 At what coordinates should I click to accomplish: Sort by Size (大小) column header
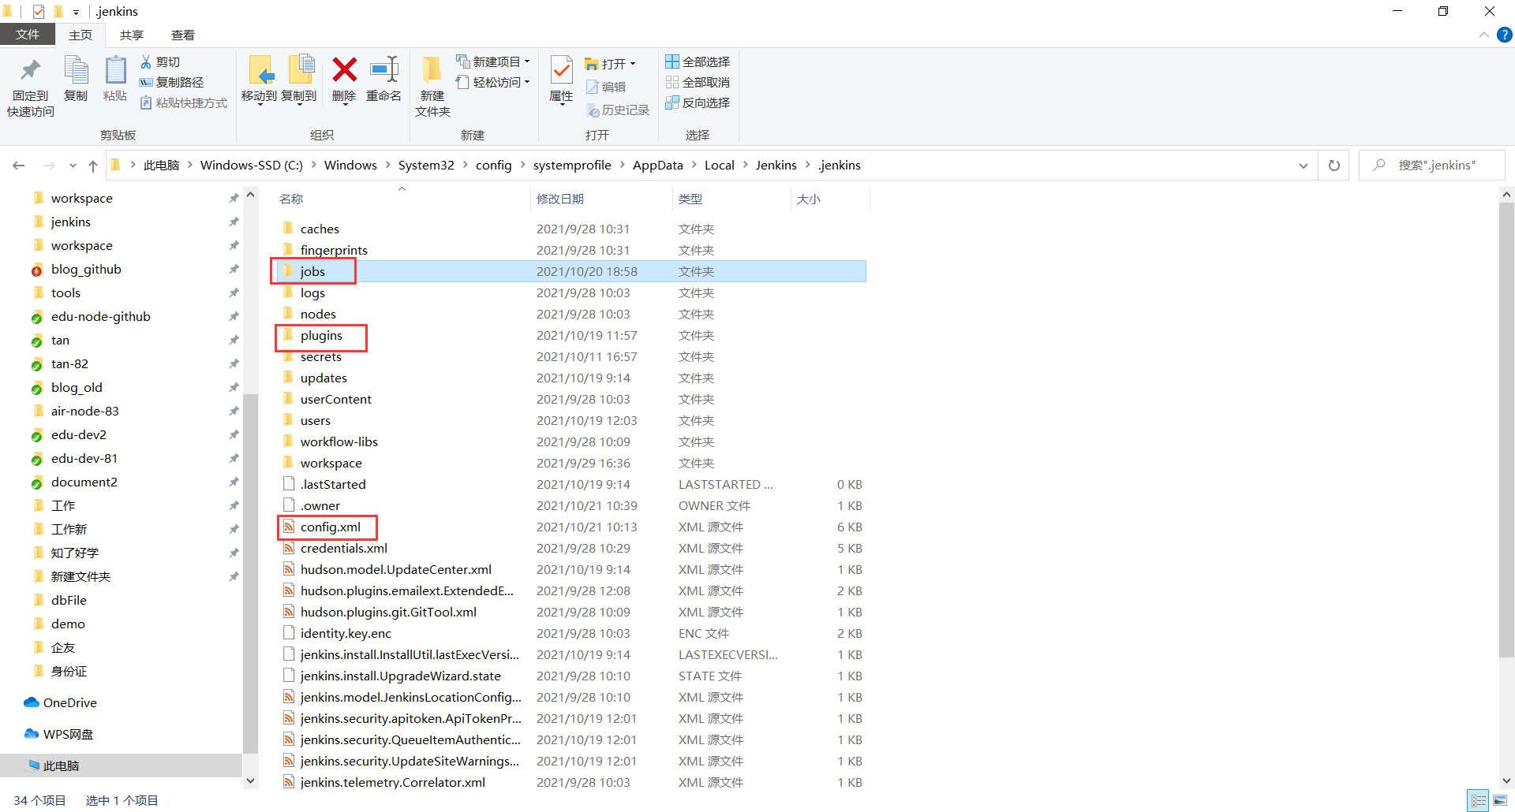pos(829,199)
